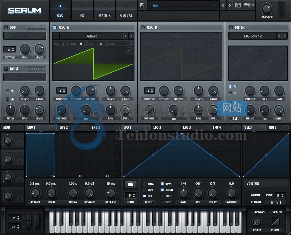Screen dimensions: 291x235
Task: Enable LFO TRIG mode checkbox
Action: (x=145, y=184)
